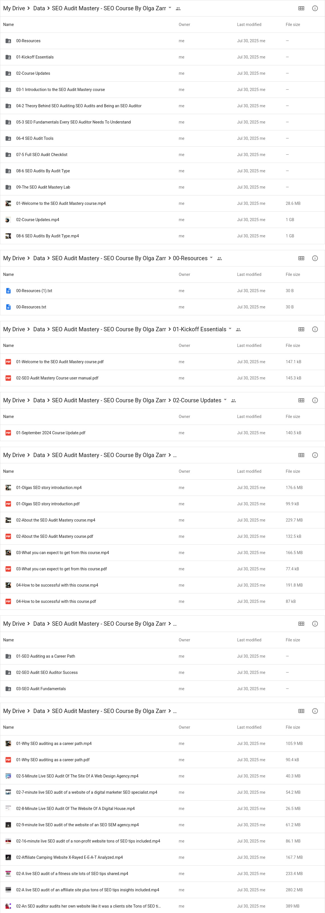The width and height of the screenshot is (325, 913).
Task: Click the shared people icon beside the Olga Zarr folder title
Action: tap(178, 9)
